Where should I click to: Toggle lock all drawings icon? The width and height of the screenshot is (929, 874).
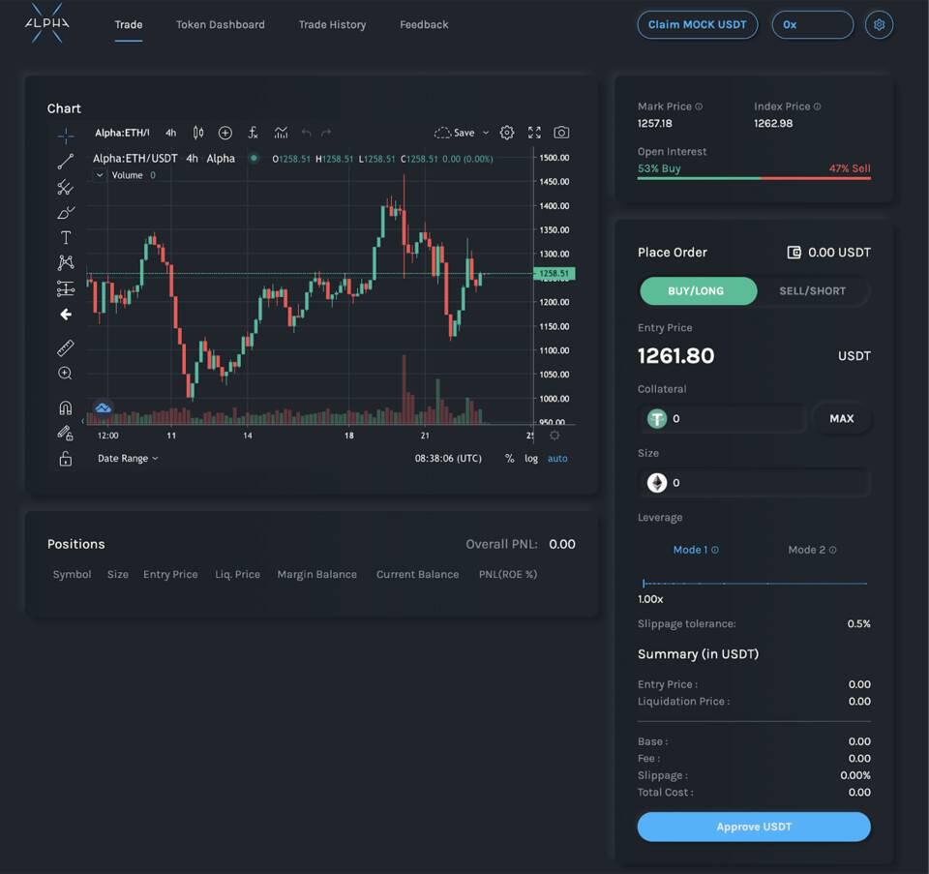66,458
